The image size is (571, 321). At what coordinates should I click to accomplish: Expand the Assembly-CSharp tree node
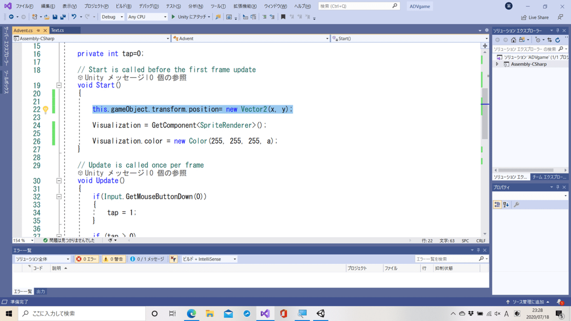pos(497,64)
